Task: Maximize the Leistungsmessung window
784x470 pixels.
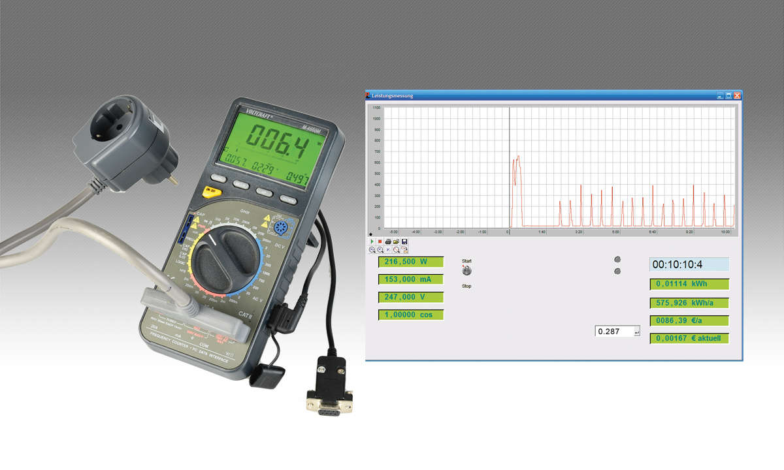Action: pos(728,96)
